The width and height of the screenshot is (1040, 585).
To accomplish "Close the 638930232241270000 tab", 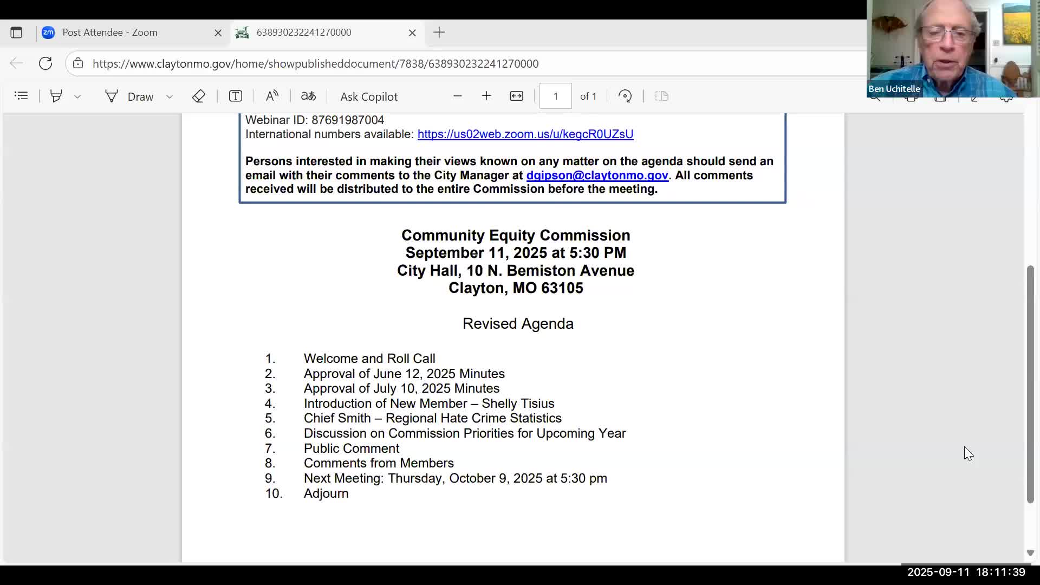I will coord(412,33).
